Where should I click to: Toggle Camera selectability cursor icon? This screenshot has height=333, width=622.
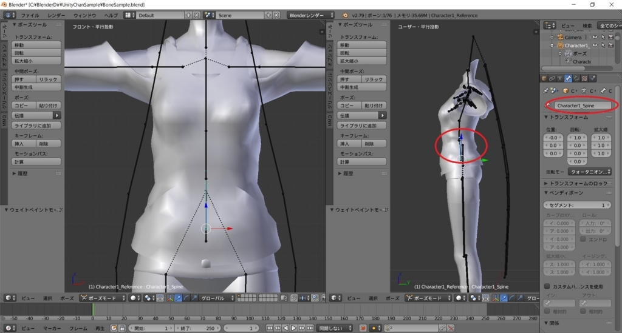pos(603,37)
